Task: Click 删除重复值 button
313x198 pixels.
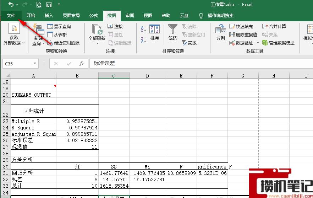Action: (x=243, y=34)
